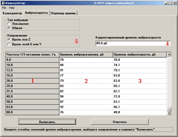178x137 pixels.
Task: Click the 80,0 Hz frequency row
Action: 32,112
